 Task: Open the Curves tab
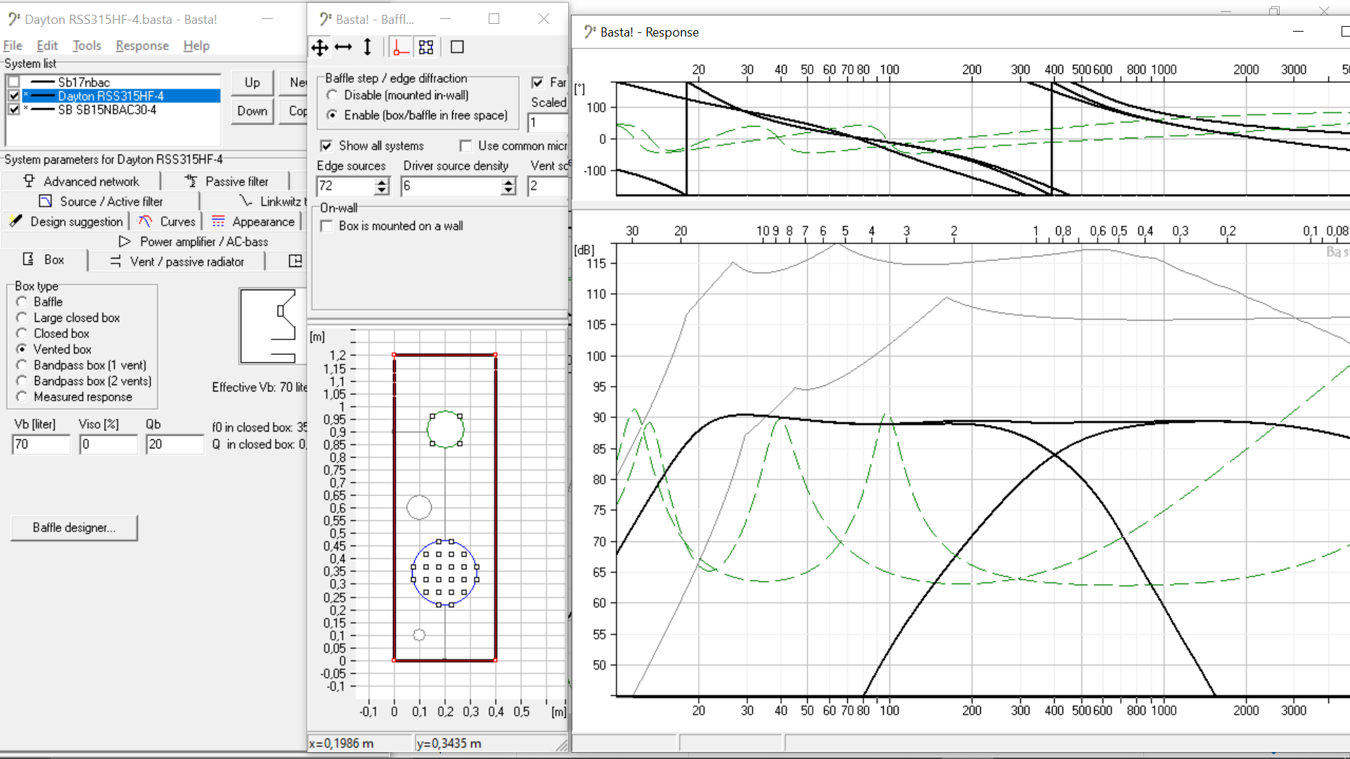[x=167, y=221]
